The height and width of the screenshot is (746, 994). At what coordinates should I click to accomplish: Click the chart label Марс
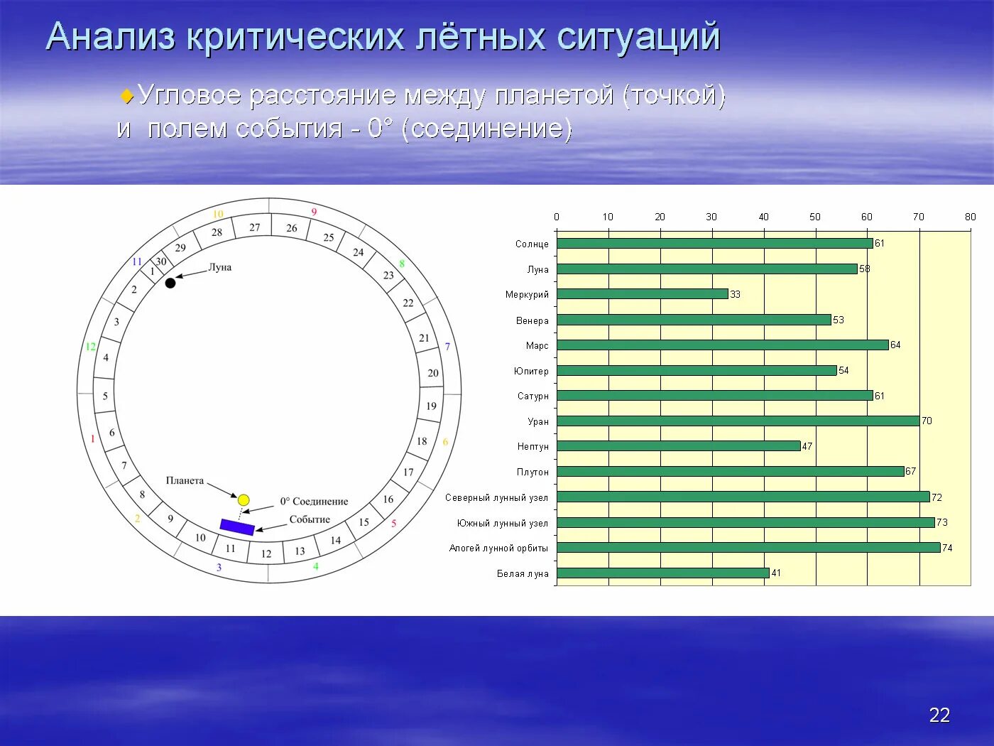tap(537, 345)
